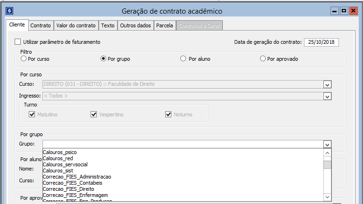Select the Por aprovado filter option
This screenshot has height=204, width=363.
click(x=263, y=59)
